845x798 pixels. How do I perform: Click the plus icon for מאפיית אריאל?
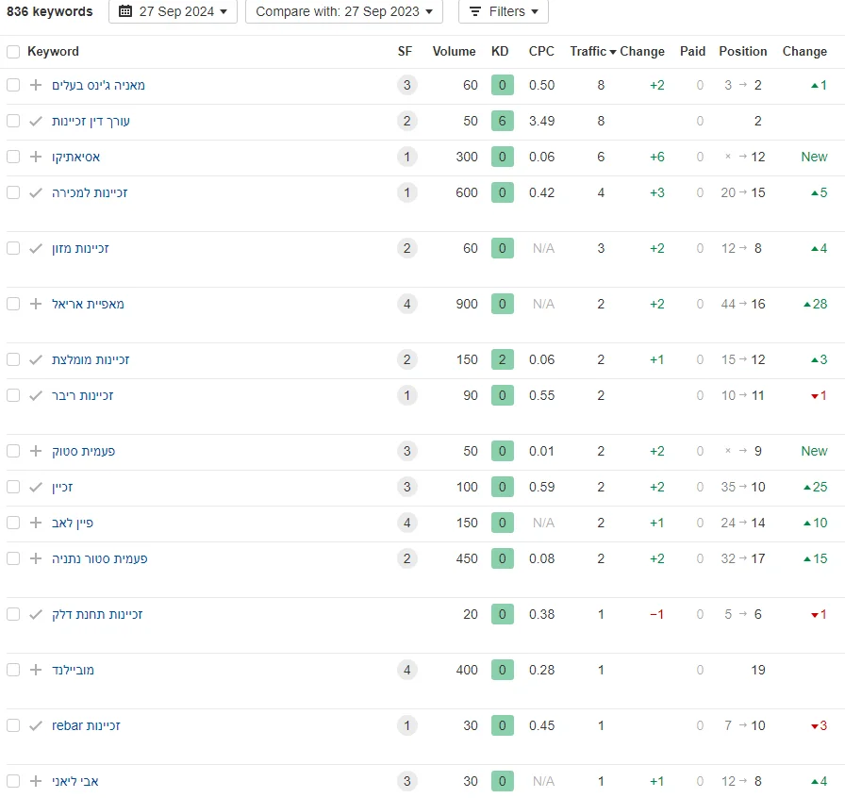click(x=36, y=304)
